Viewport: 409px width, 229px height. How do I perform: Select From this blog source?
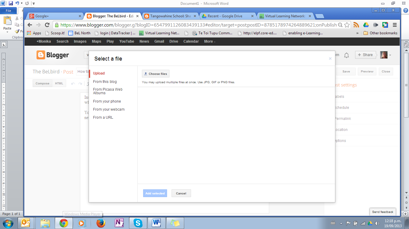coord(105,82)
